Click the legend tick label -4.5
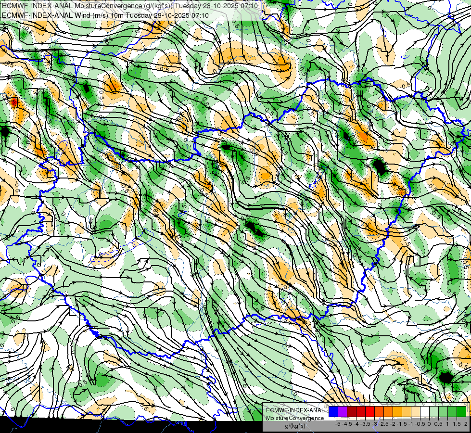This screenshot has height=433, width=471. click(347, 424)
